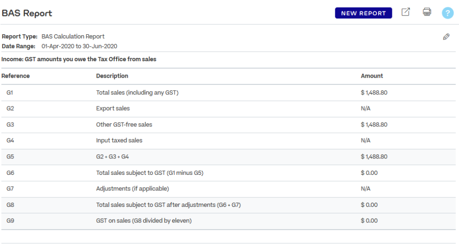The height and width of the screenshot is (247, 459).
Task: Open the blue help question mark
Action: (x=448, y=13)
